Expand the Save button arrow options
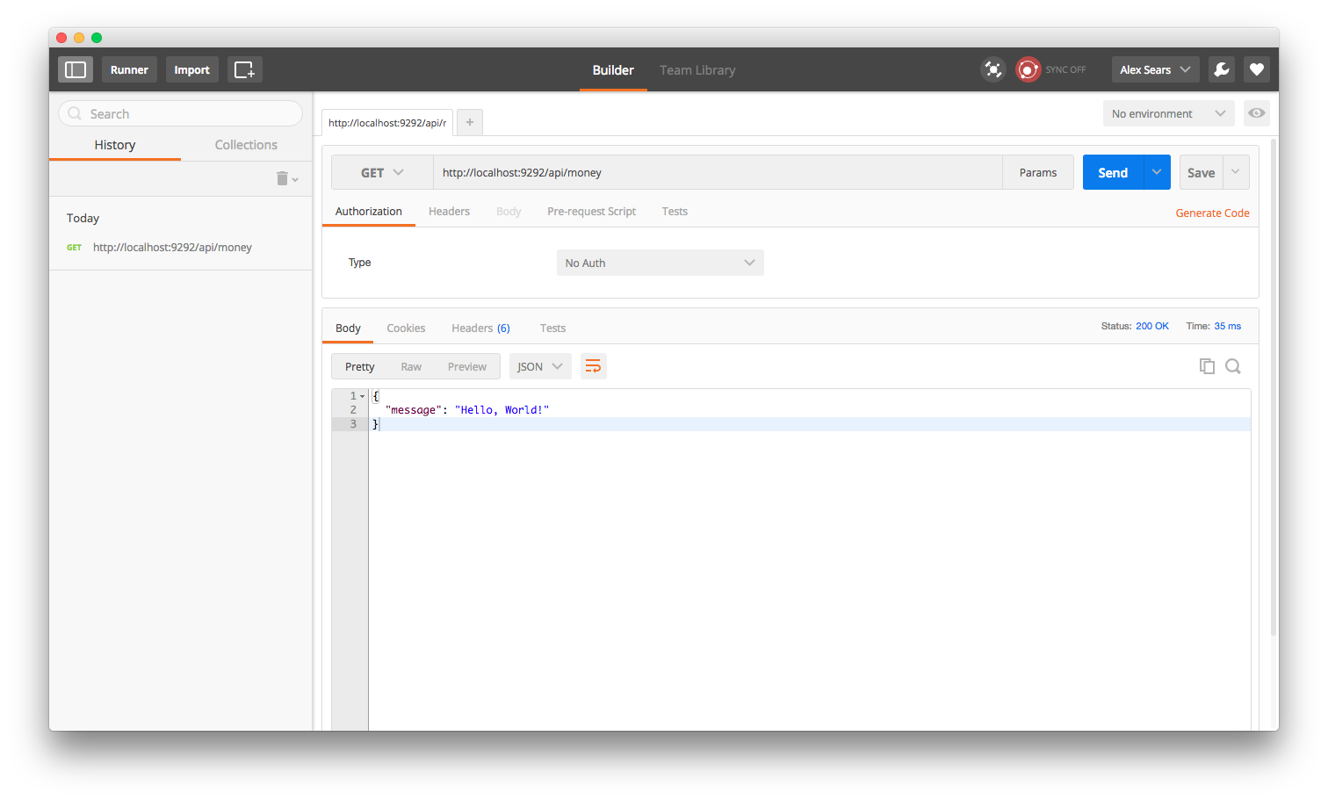The height and width of the screenshot is (801, 1328). point(1236,172)
